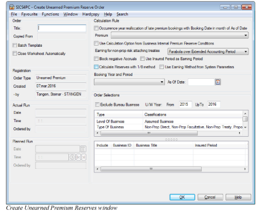Toggle Block negative Accruals checkbox
267x215 pixels.
(96, 58)
